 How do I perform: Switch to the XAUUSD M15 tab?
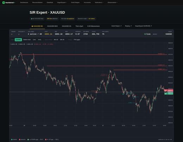point(52,26)
